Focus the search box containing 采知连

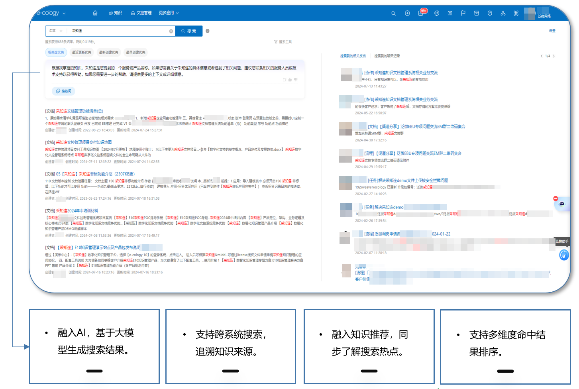point(118,31)
